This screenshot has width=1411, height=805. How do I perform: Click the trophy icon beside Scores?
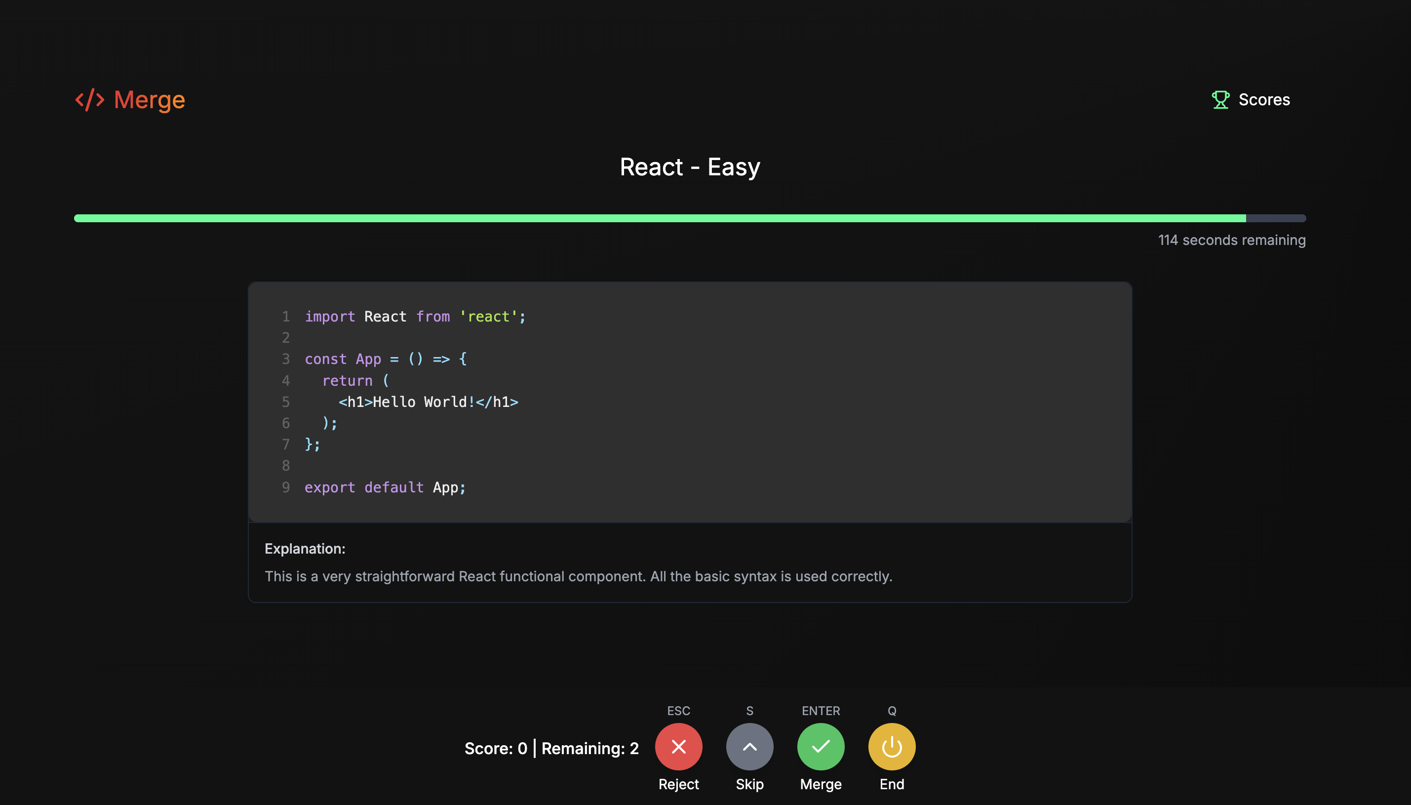click(1220, 100)
